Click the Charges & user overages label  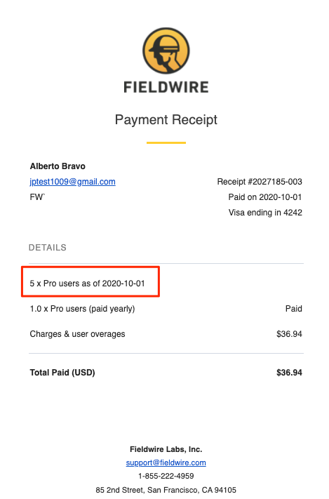pyautogui.click(x=77, y=334)
